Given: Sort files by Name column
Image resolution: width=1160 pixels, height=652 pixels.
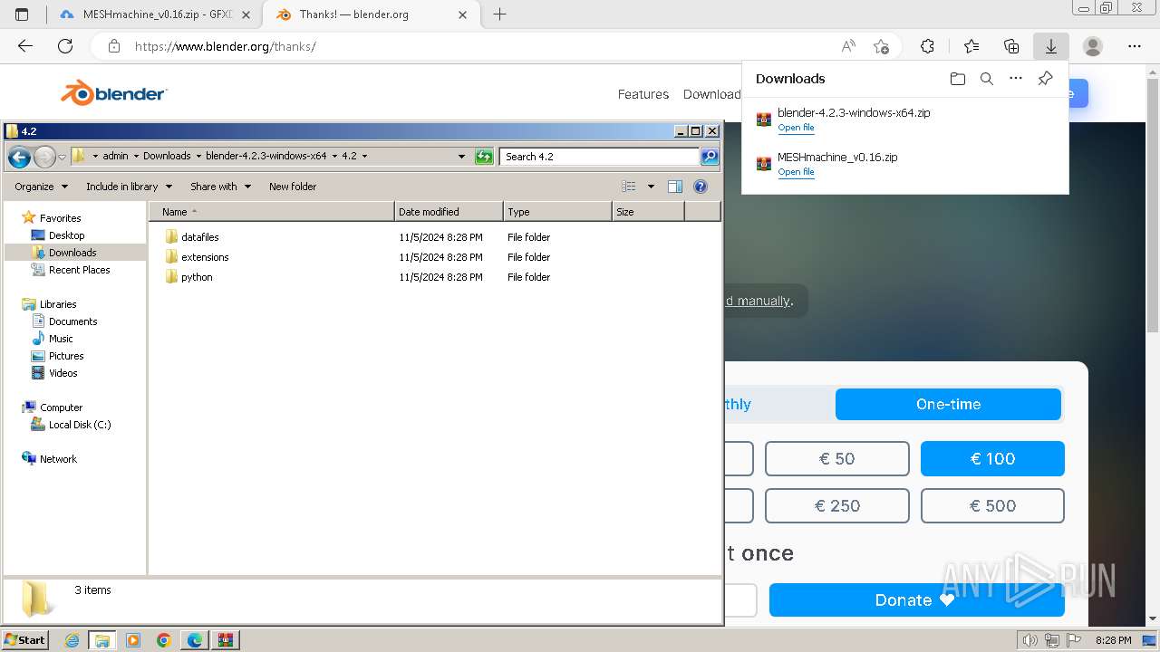Looking at the screenshot, I should point(272,212).
